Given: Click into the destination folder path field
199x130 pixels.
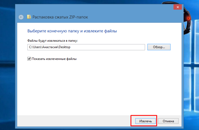Looking at the screenshot, I should click(86, 47).
